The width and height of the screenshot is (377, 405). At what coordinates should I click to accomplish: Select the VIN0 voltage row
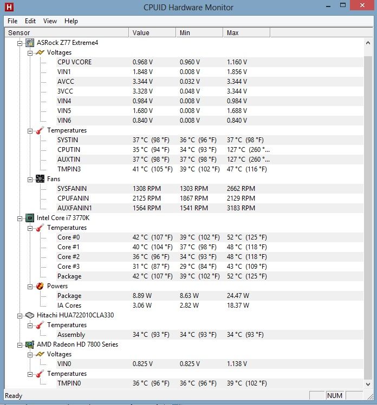(210, 364)
